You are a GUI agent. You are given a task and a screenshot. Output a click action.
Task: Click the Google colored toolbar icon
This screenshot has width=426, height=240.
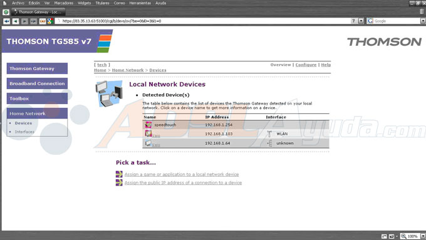[50, 21]
